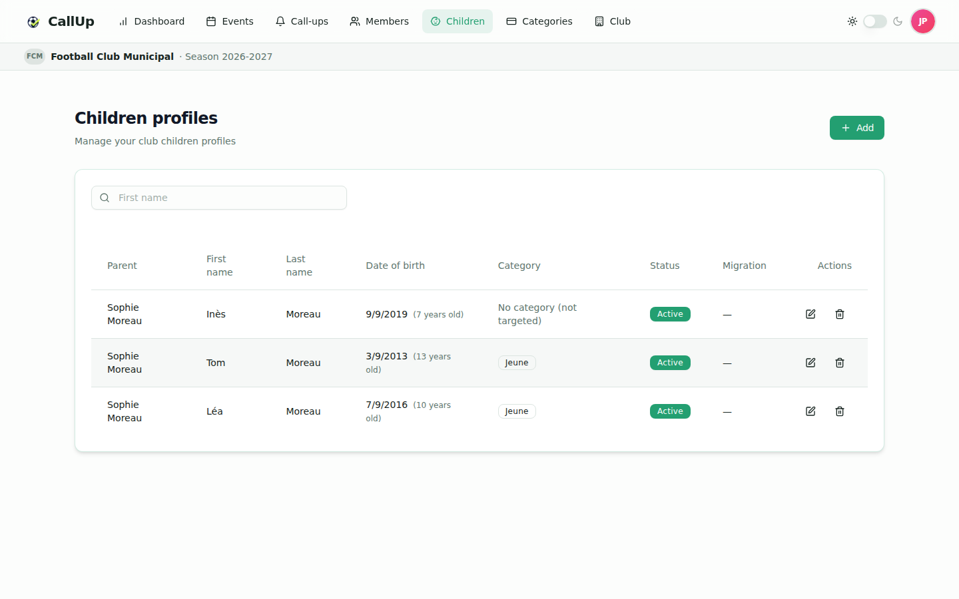
Task: Open the Dashboard tab
Action: coord(152,21)
